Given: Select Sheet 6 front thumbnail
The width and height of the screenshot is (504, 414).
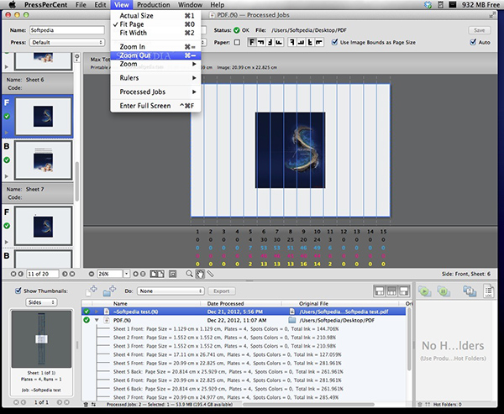Looking at the screenshot, I should 44,117.
